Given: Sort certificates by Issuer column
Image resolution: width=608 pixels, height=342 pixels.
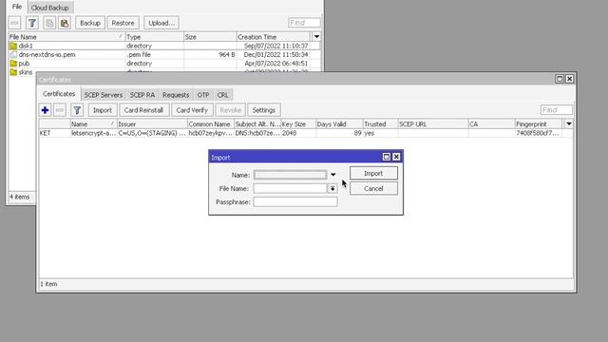Looking at the screenshot, I should click(152, 124).
